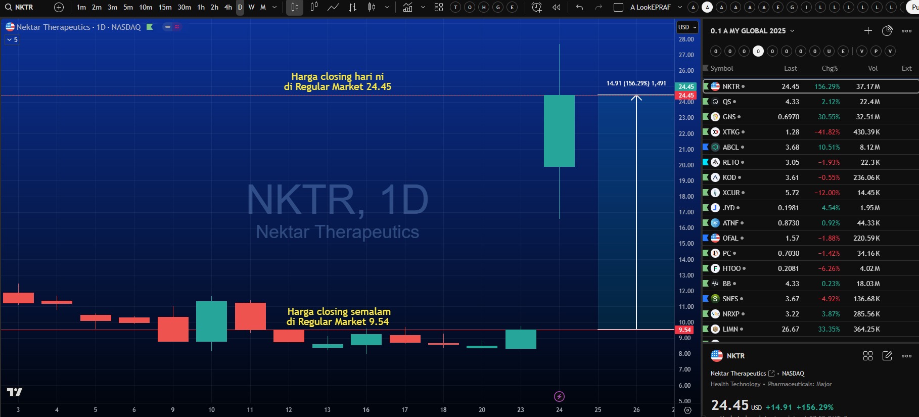Select the XTKG row in the watchlist
Image resolution: width=919 pixels, height=417 pixels.
point(810,132)
